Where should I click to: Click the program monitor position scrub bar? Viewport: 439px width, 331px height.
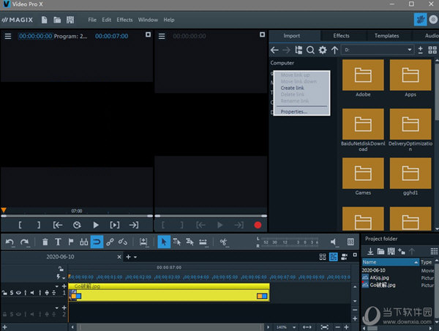77,216
